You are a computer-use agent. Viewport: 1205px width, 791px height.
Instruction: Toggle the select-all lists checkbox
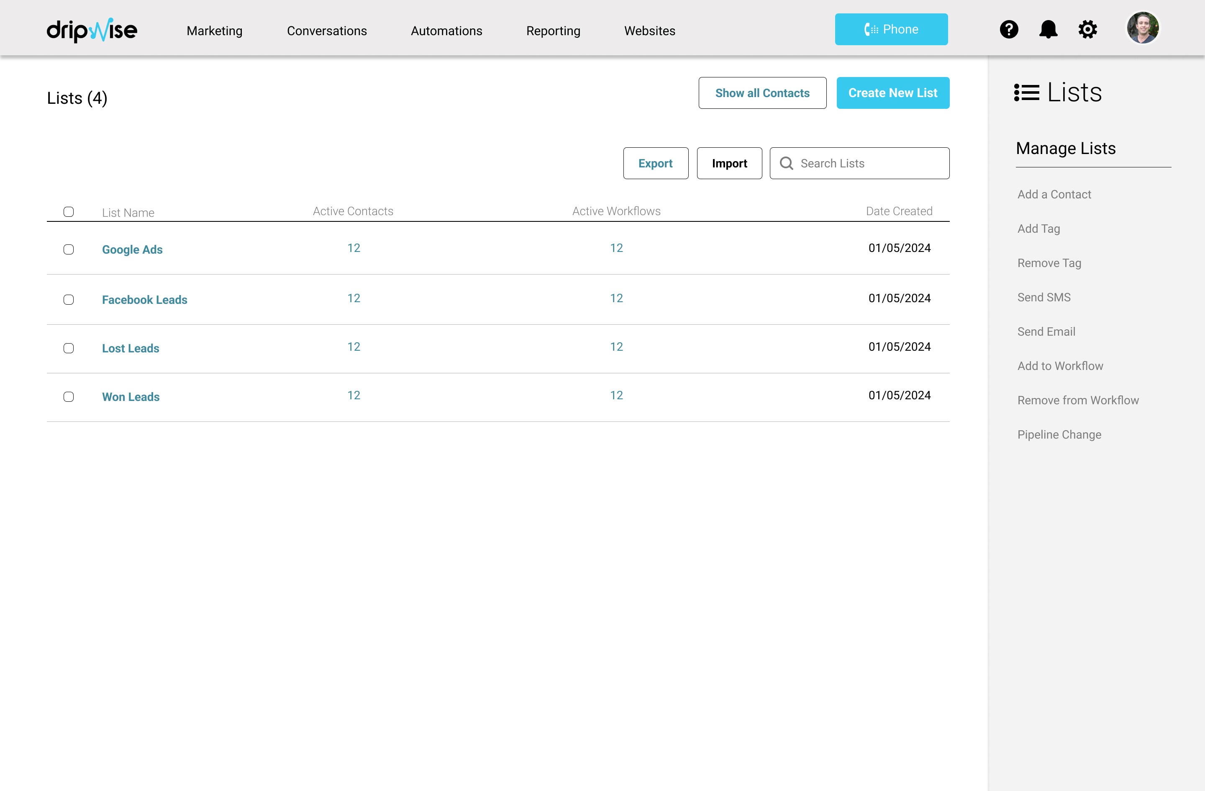click(68, 212)
